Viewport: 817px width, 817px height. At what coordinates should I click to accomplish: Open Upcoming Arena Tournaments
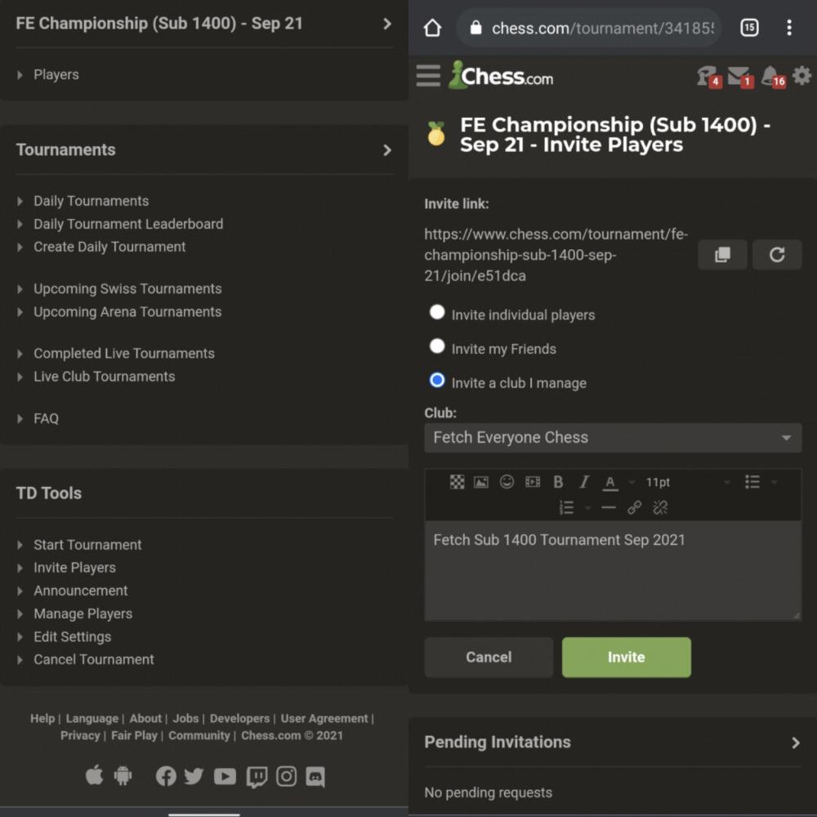(127, 311)
